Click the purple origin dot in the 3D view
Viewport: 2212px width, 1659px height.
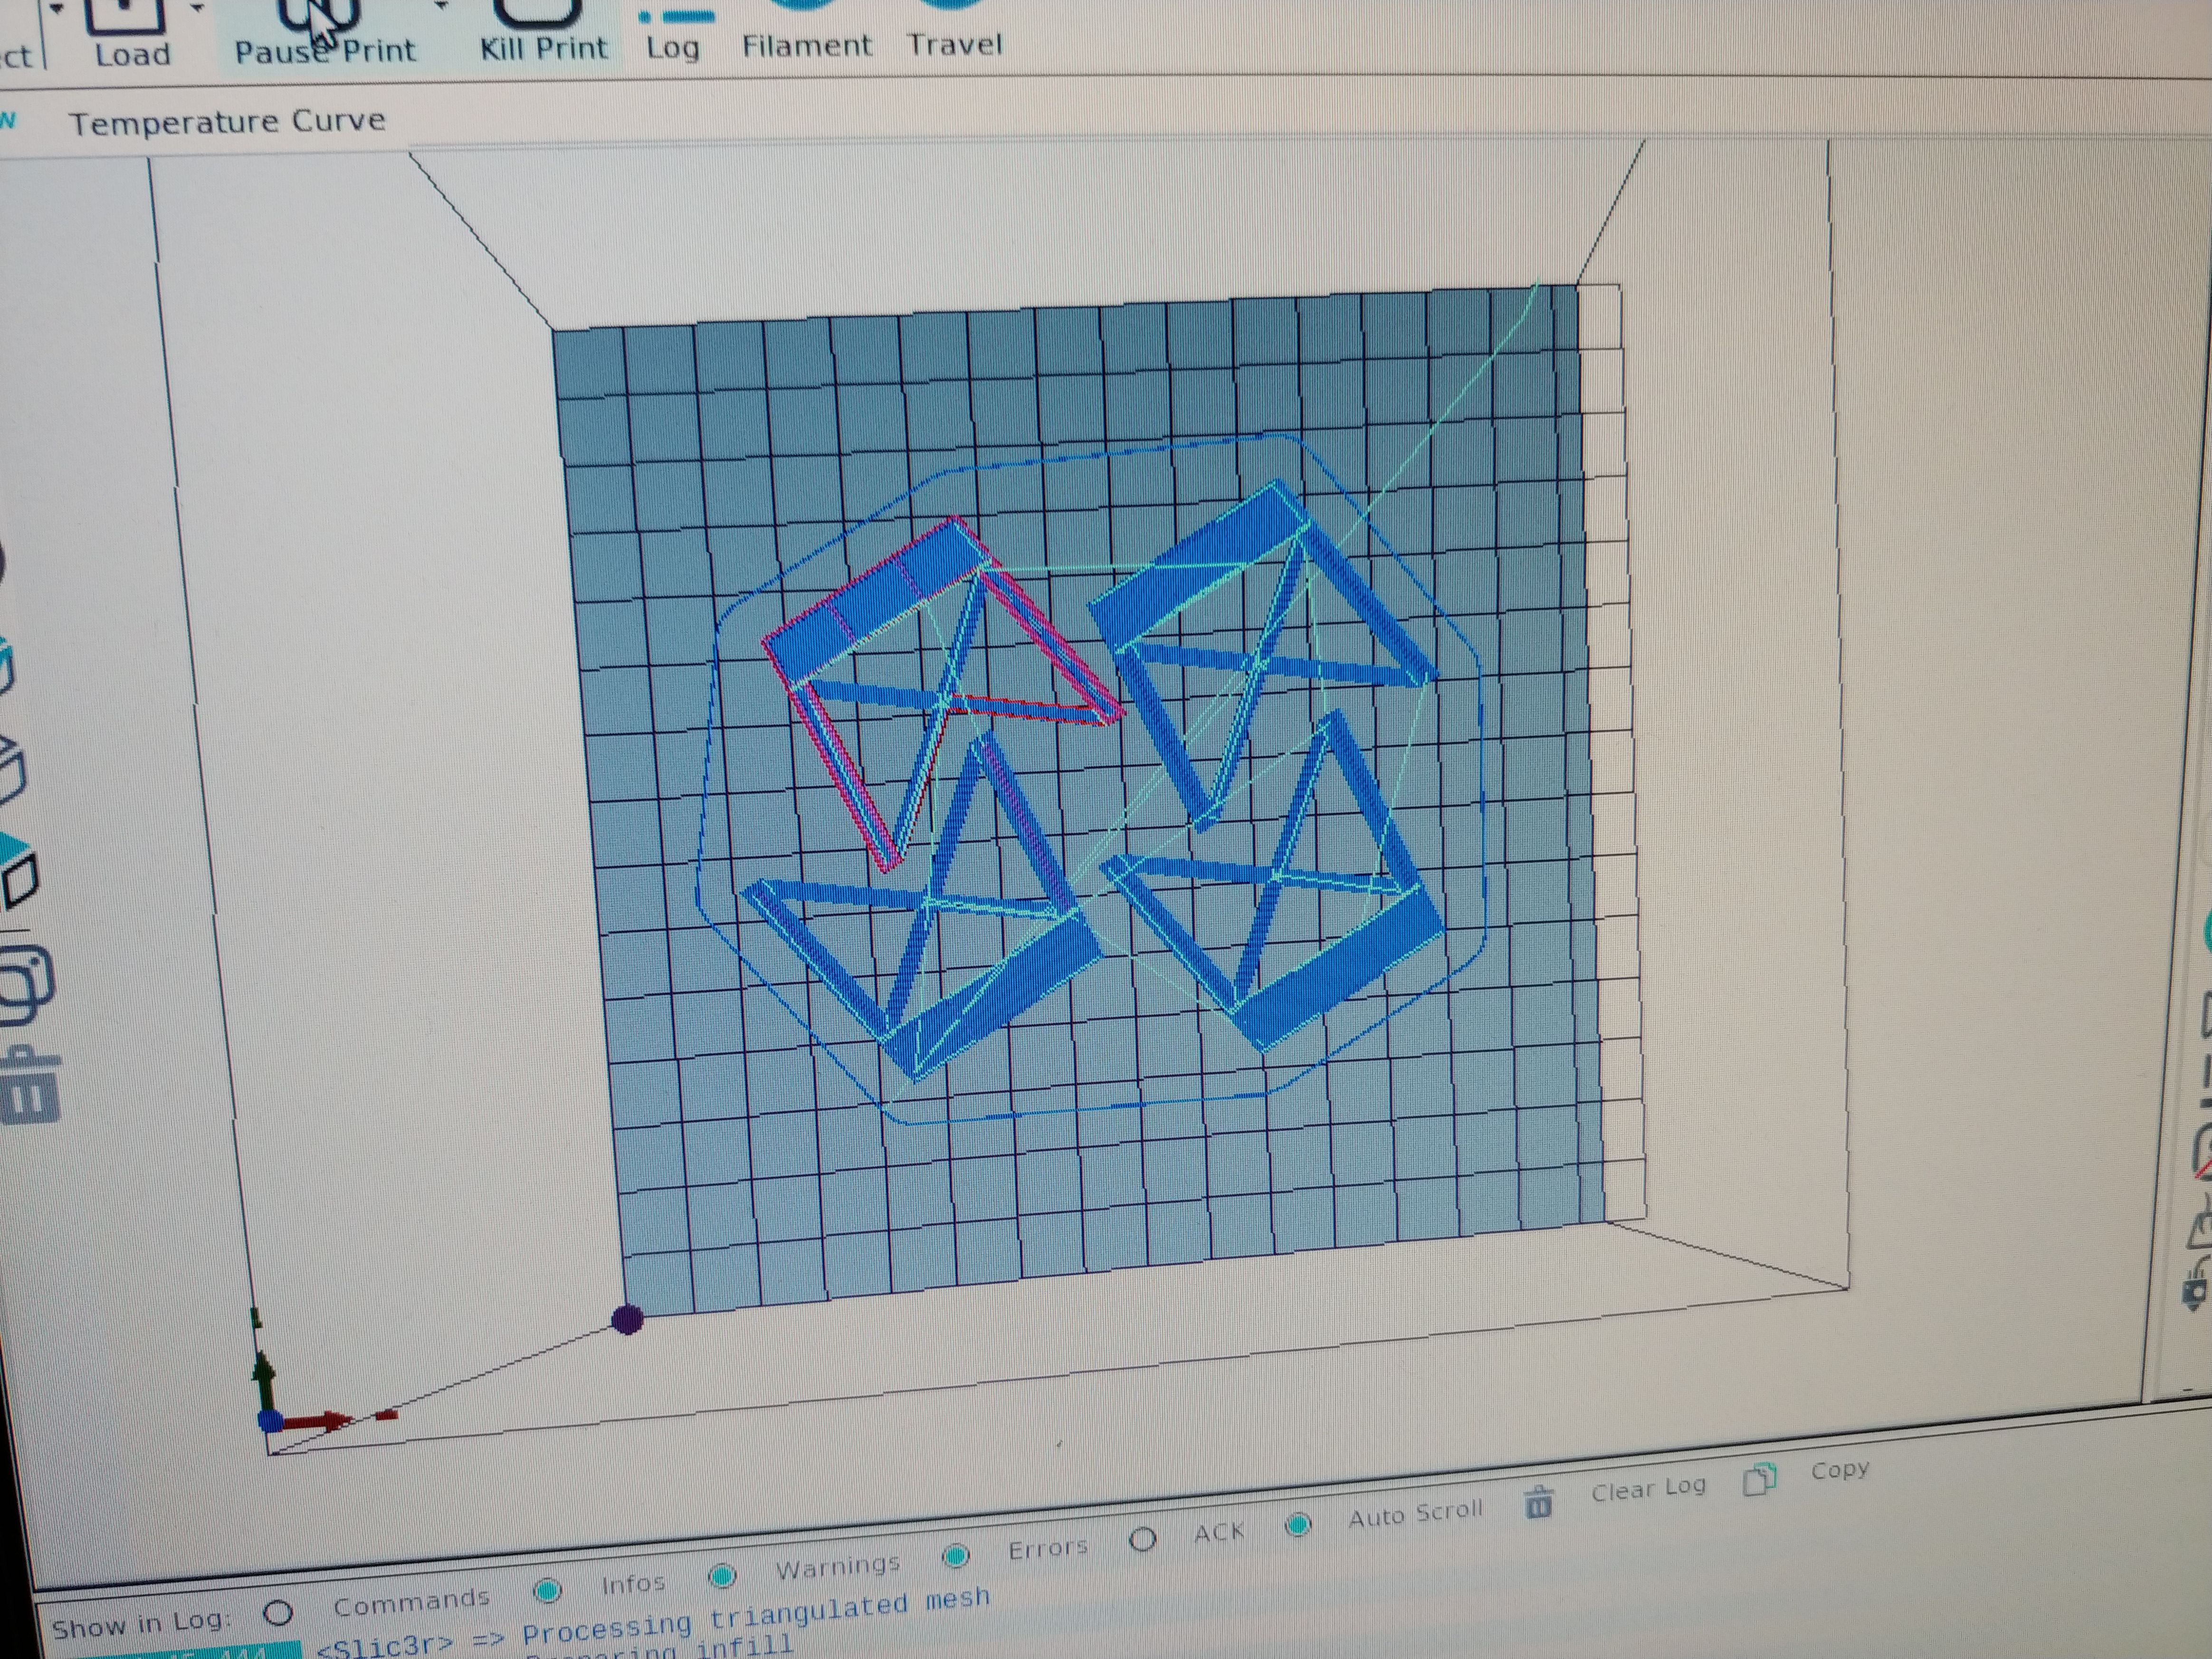click(x=627, y=1320)
